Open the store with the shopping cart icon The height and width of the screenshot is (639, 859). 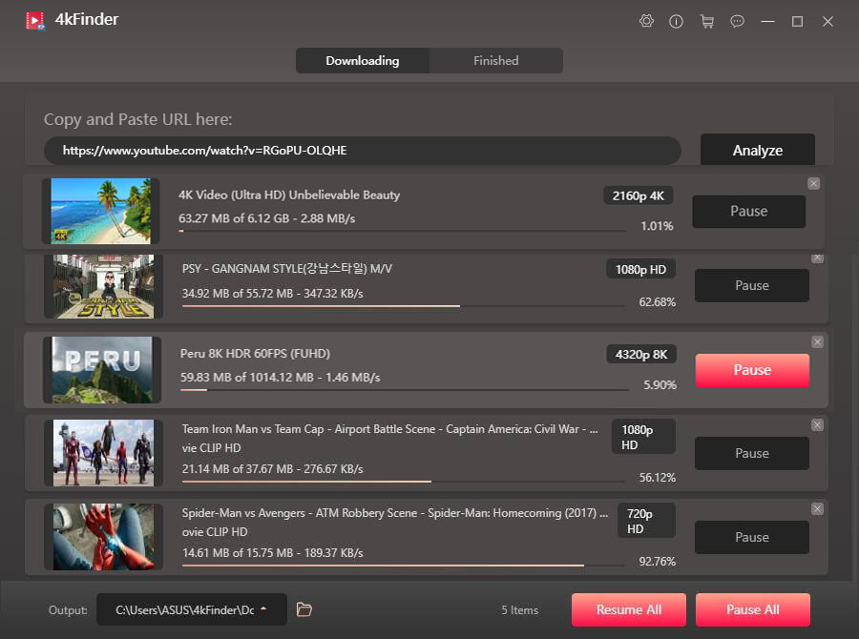point(707,21)
